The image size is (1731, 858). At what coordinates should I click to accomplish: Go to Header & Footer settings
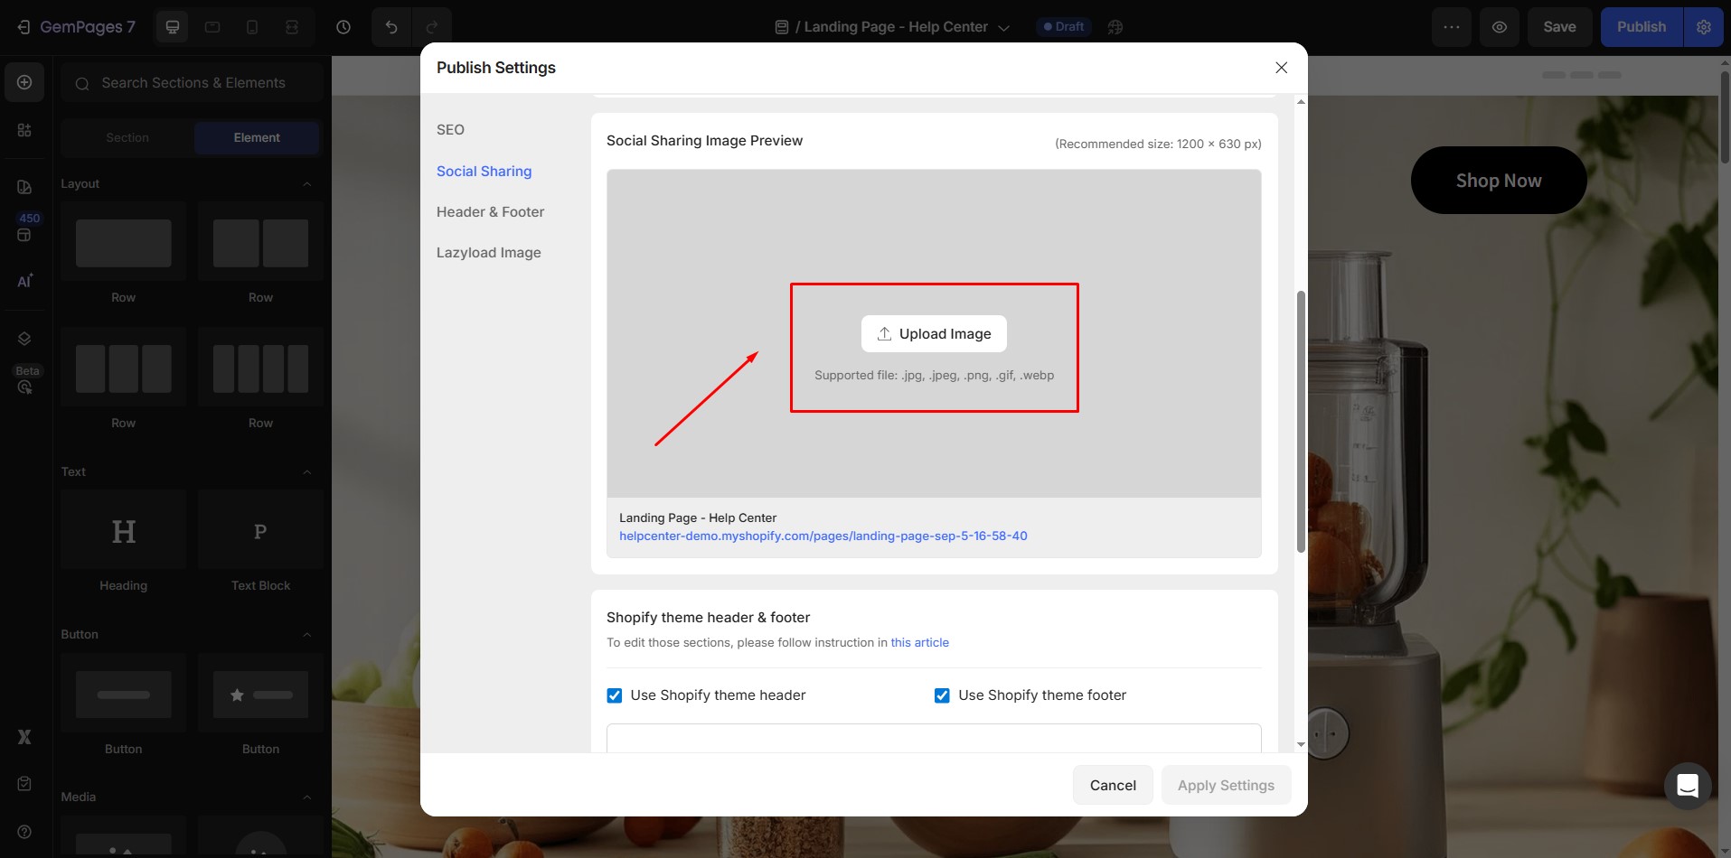click(x=490, y=212)
